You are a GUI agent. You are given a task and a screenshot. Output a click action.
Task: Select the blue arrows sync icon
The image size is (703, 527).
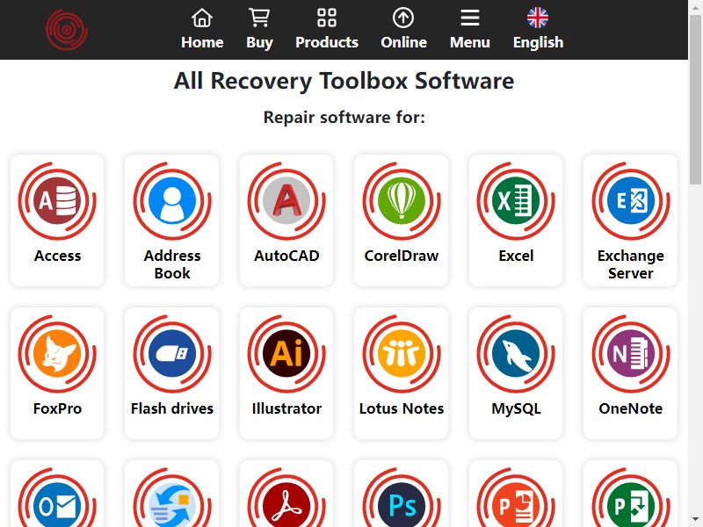click(172, 497)
